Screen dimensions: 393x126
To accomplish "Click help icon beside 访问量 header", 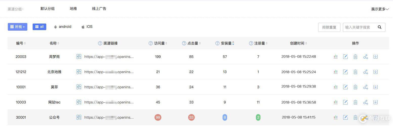I will [x=151, y=43].
